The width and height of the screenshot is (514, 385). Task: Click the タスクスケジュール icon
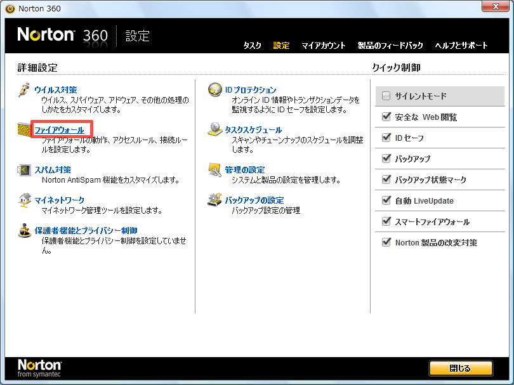(x=214, y=131)
